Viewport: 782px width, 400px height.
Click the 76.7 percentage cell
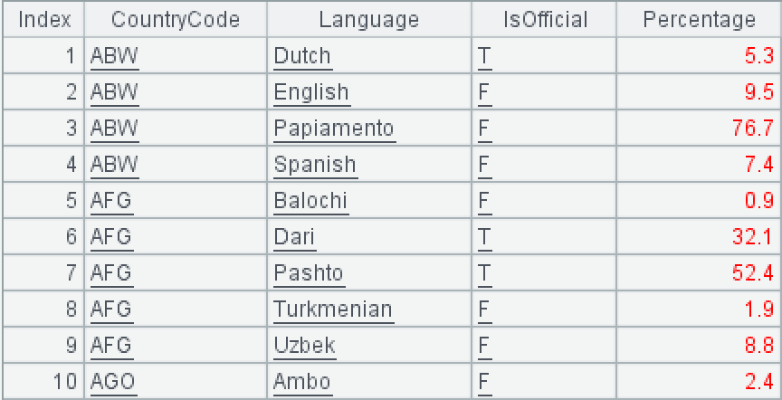pos(753,129)
